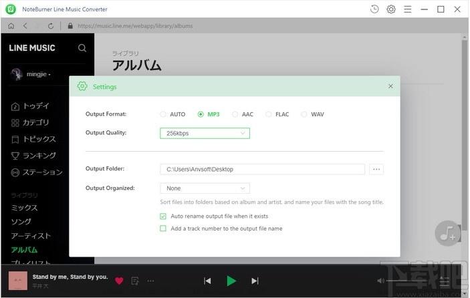Open the settings gear in title bar
Screen dimensions: 470x298
click(391, 9)
